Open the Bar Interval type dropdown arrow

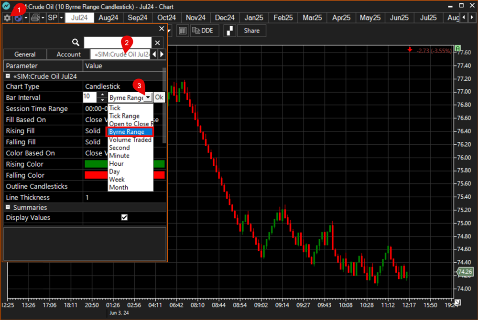point(148,97)
